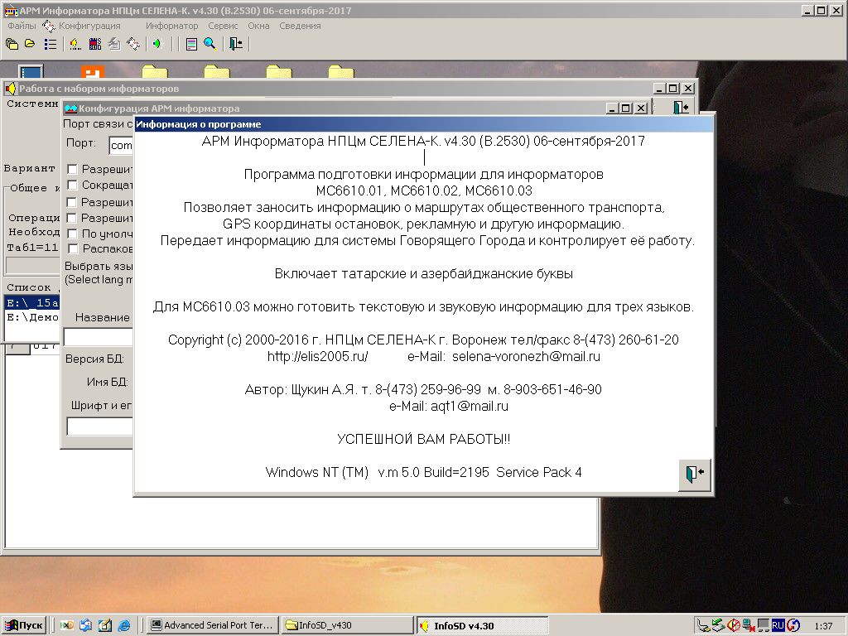848x636 pixels.
Task: Open the Окна menu
Action: point(258,26)
